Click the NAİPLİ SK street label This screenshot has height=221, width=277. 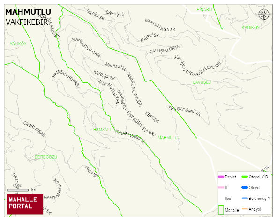point(150,37)
